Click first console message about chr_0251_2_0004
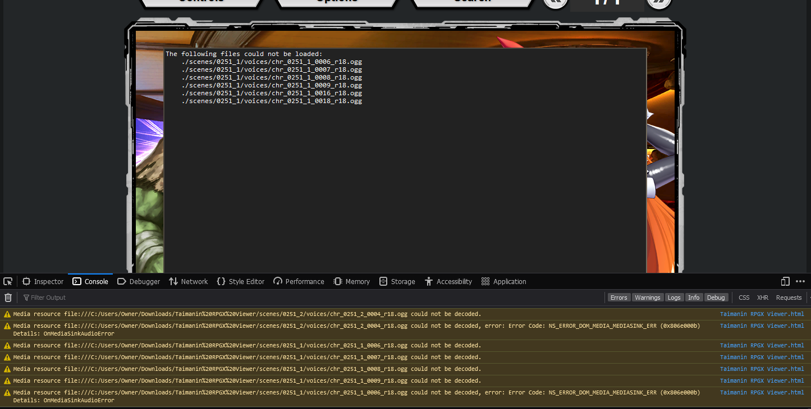 [x=248, y=314]
